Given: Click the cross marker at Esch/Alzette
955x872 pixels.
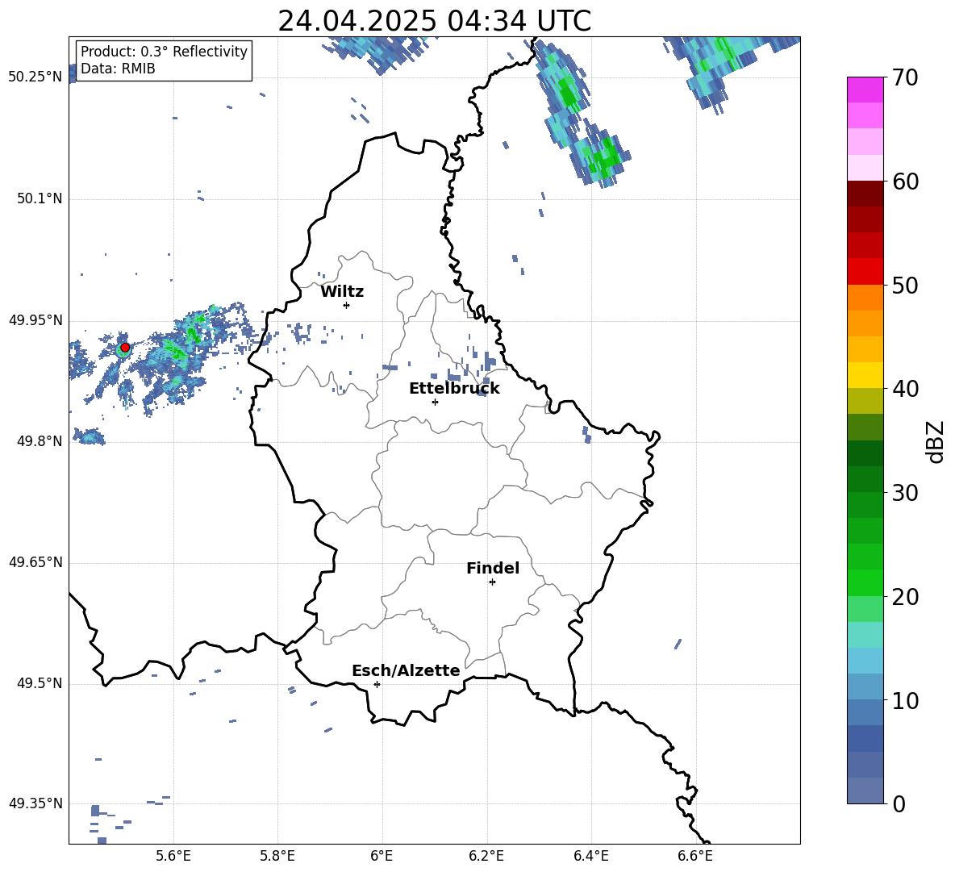Looking at the screenshot, I should pos(377,684).
